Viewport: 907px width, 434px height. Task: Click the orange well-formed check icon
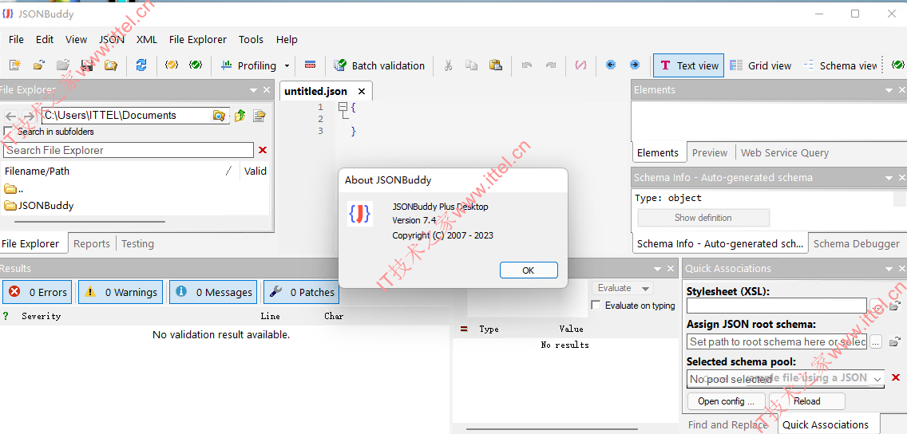(171, 65)
